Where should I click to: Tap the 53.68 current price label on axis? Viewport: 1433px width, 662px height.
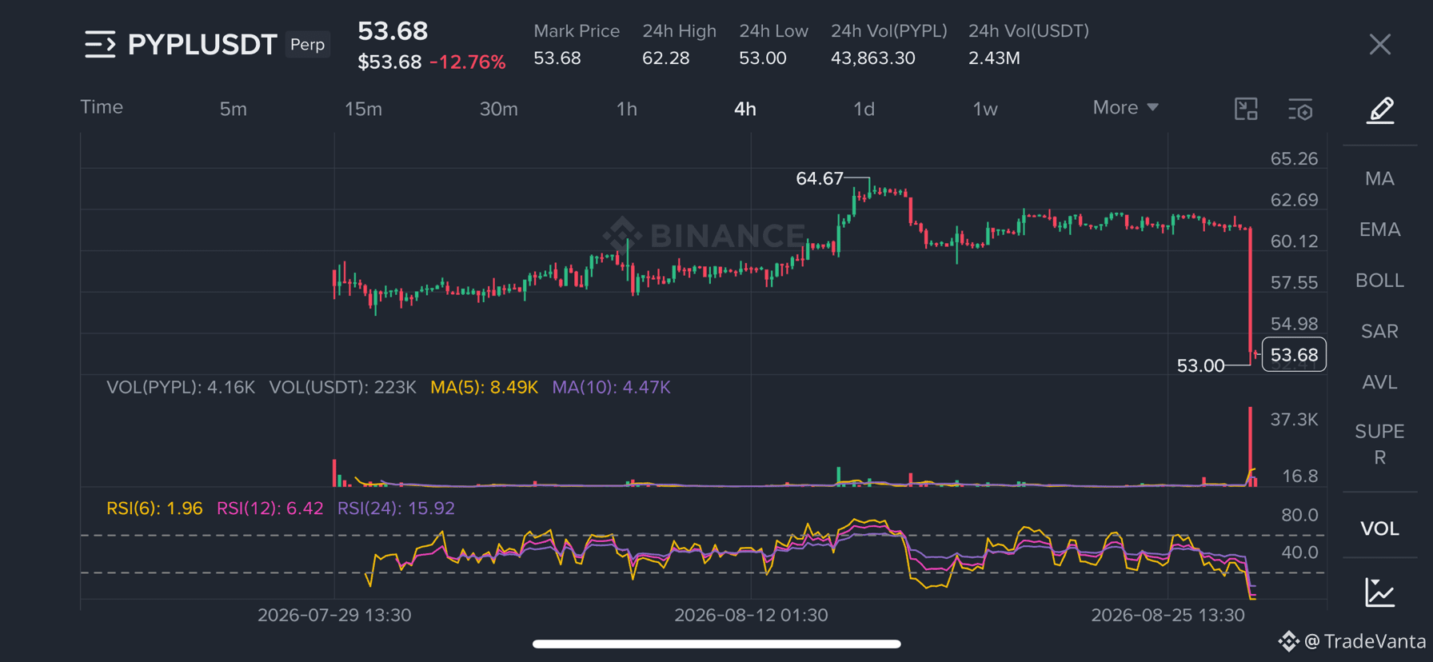pyautogui.click(x=1294, y=355)
